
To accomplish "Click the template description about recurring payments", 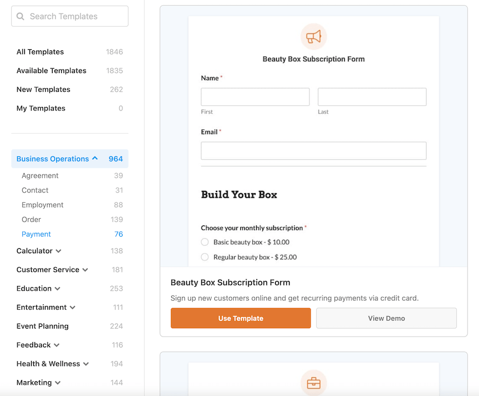I will [295, 298].
